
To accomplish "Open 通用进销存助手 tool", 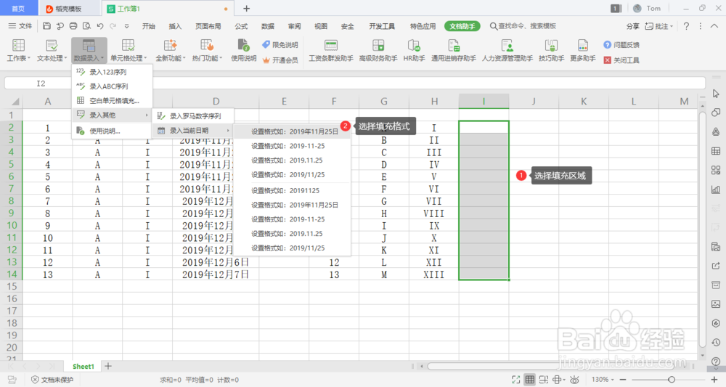I will (x=454, y=50).
